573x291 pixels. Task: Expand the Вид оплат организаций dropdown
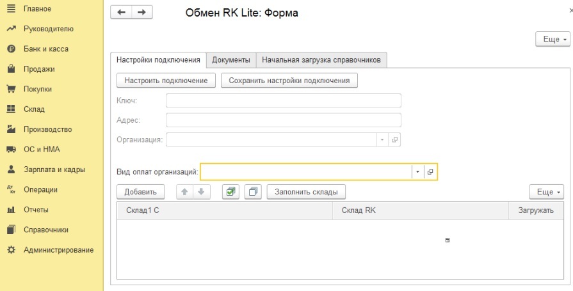[x=417, y=172]
